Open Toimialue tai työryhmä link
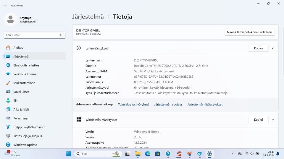The width and height of the screenshot is (284, 159). [134, 105]
